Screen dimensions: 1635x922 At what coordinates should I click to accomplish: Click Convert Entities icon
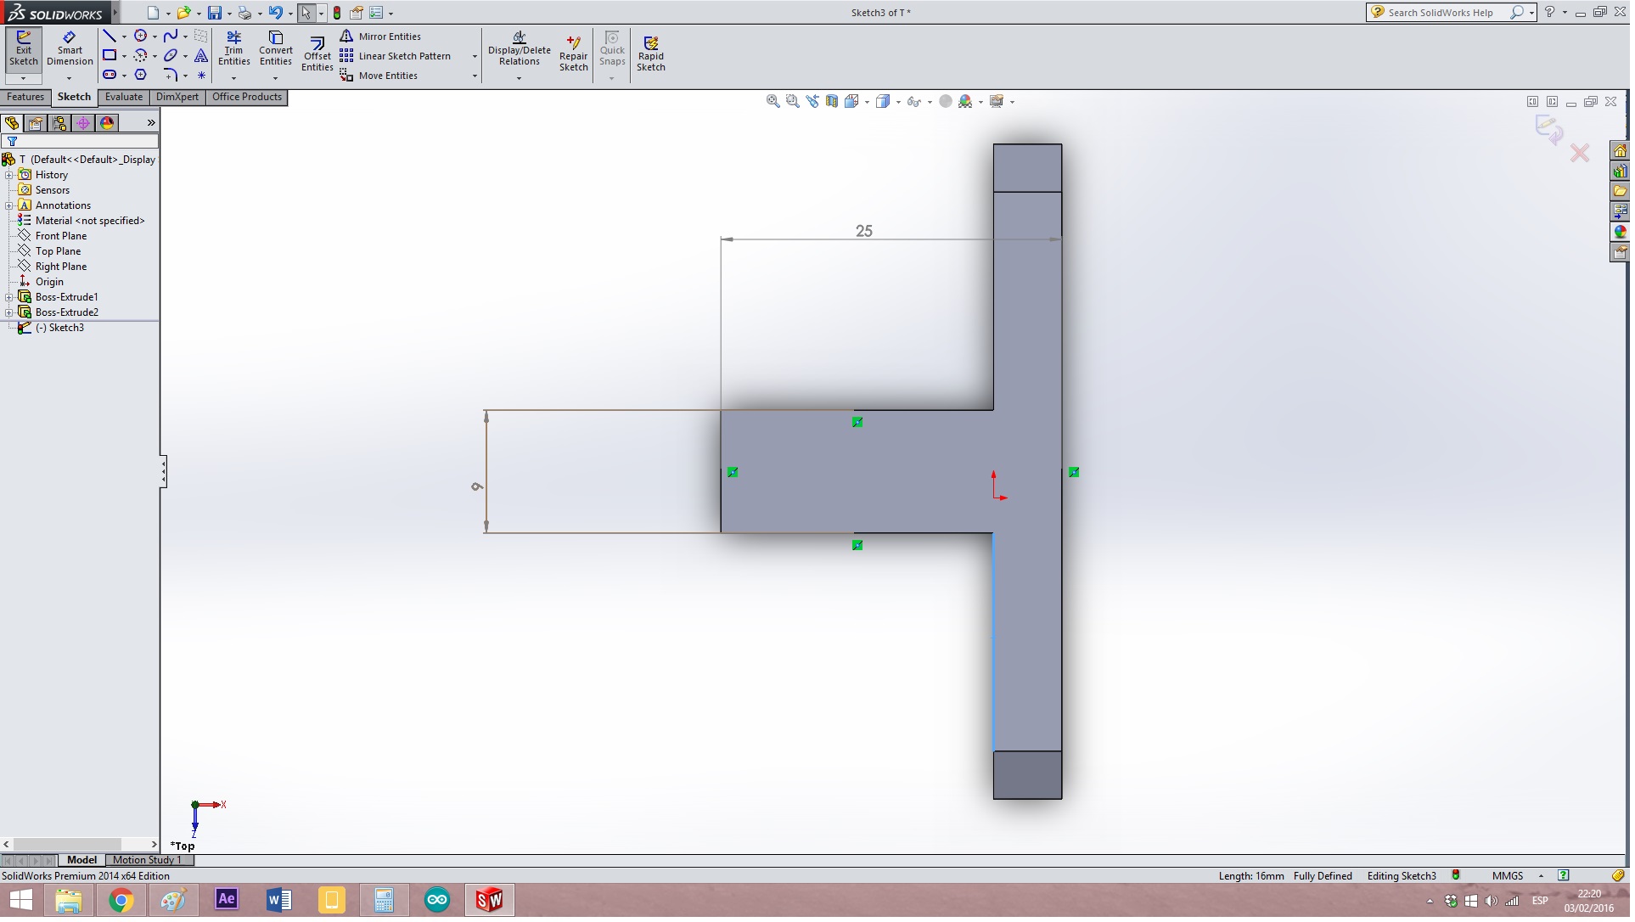(x=276, y=48)
